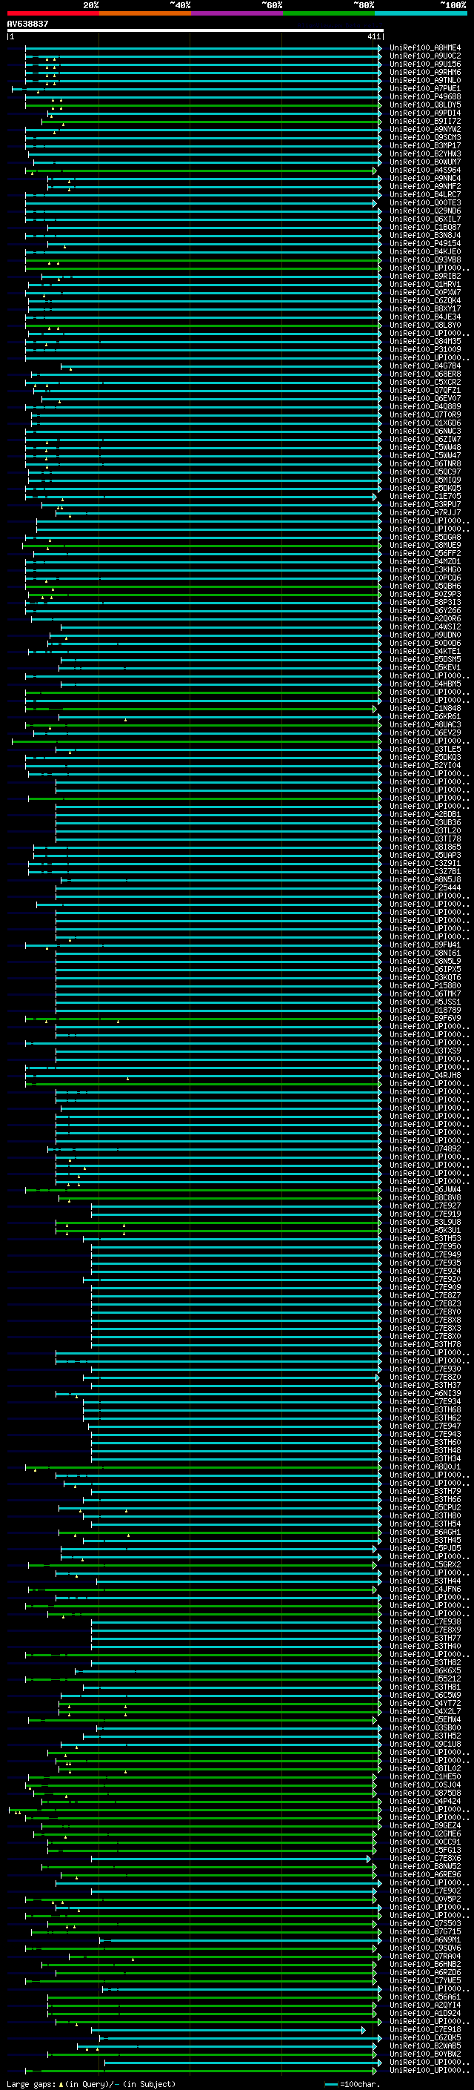Click the green alignment bar for UniRef100_A4S964
The image size is (474, 2090).
[x=201, y=171]
